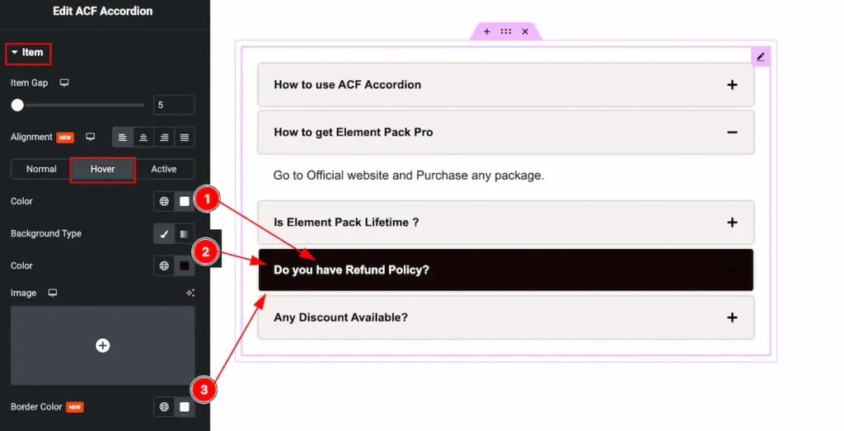
Task: Choose gradient background type icon
Action: click(184, 233)
